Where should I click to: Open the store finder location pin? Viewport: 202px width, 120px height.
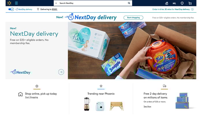coord(182,3)
